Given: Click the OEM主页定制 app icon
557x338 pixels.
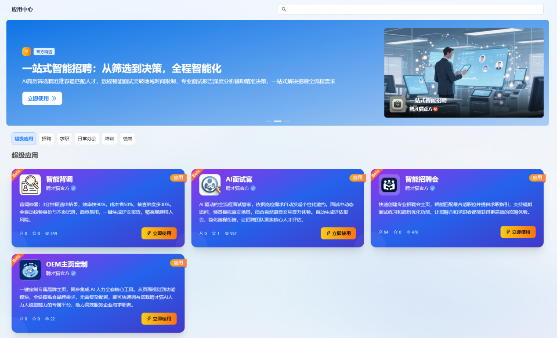Looking at the screenshot, I should (x=30, y=269).
